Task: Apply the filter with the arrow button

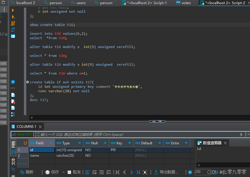Action: tap(241, 135)
